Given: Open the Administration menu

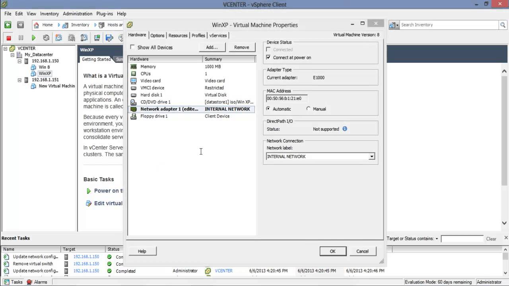Looking at the screenshot, I should click(78, 14).
